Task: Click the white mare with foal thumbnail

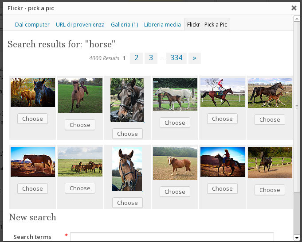Action: click(x=175, y=94)
